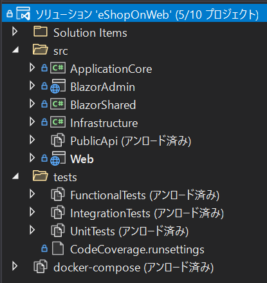Collapse the tests folder
The width and height of the screenshot is (267, 283).
point(15,176)
